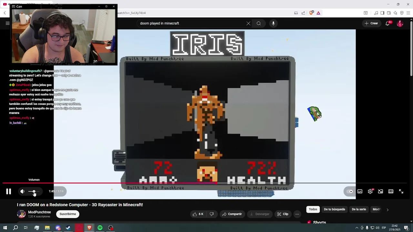Screen dimensions: 413x232
Task: Show hidden system tray icons
Action: 357,228
